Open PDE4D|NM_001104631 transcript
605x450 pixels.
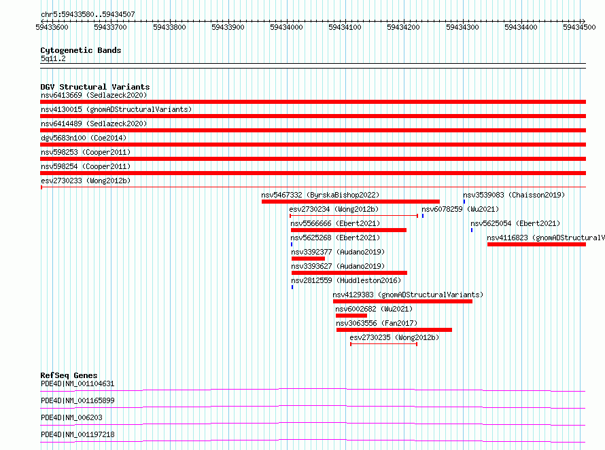(77, 383)
